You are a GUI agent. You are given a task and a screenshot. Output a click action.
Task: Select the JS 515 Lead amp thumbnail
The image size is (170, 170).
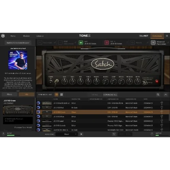47,121
